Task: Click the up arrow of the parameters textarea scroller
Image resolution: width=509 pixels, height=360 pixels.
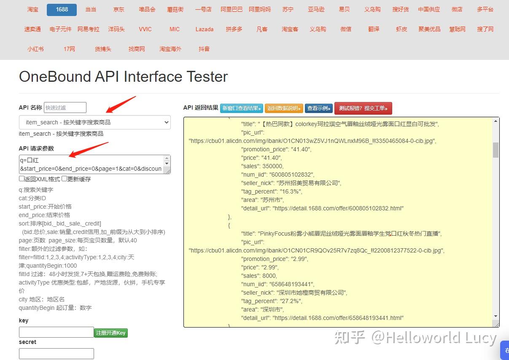Action: pos(167,158)
